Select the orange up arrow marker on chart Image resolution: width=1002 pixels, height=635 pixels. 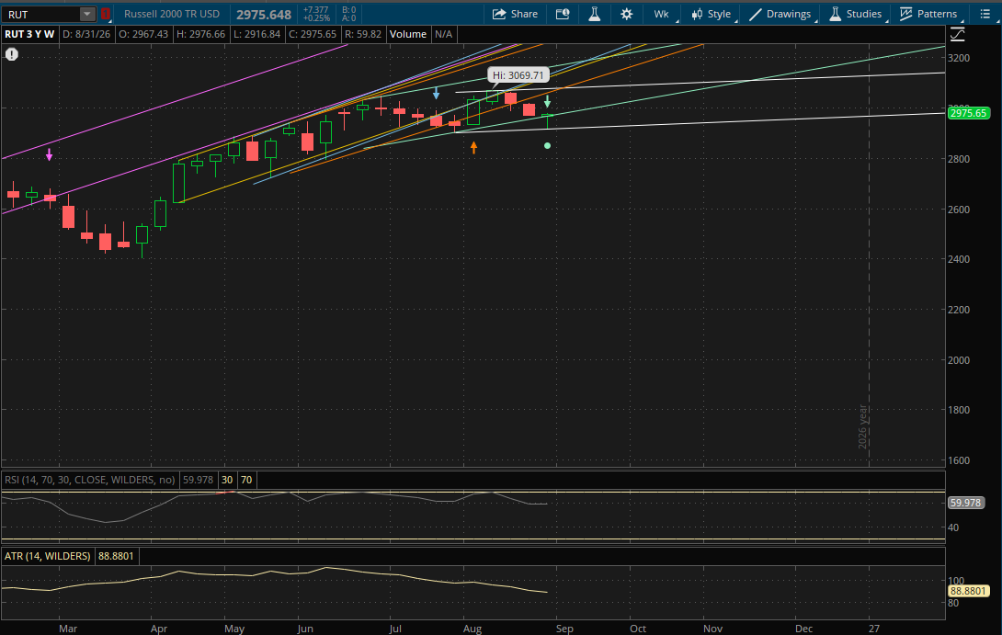pyautogui.click(x=473, y=148)
